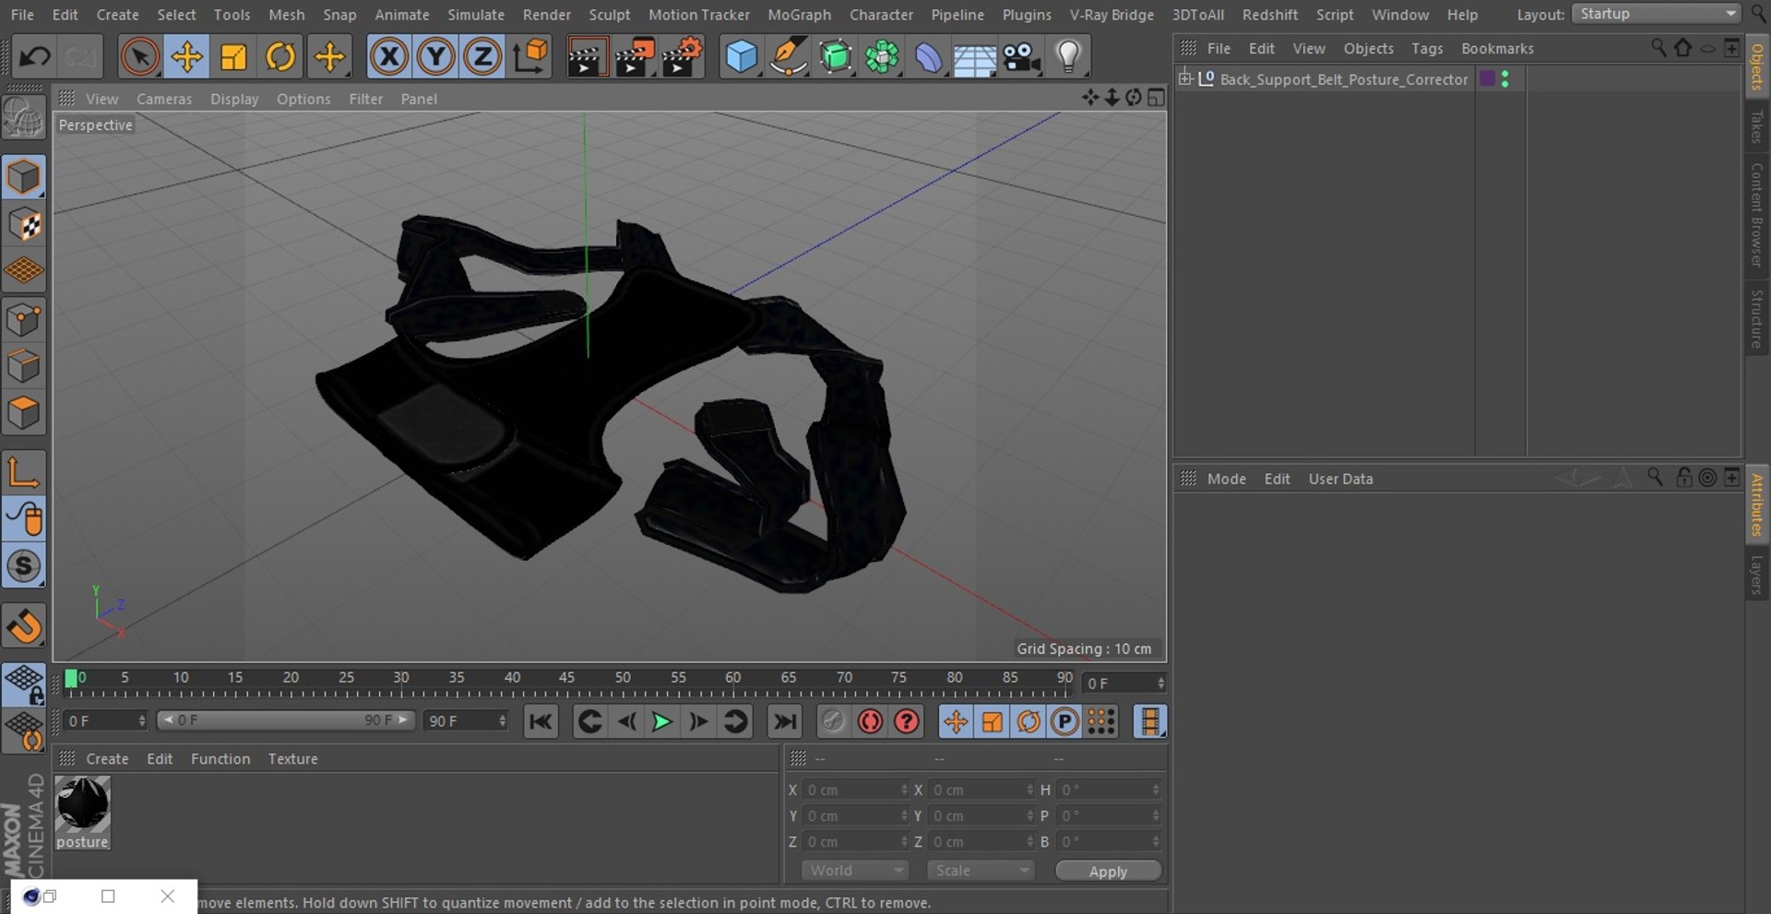The width and height of the screenshot is (1771, 914).
Task: Expand Back_Support_Belt_Posture_Corrector tree item
Action: [1185, 78]
